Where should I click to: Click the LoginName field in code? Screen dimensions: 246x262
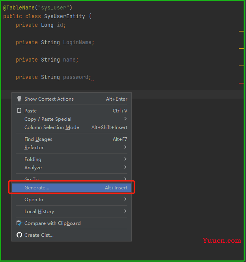point(78,43)
